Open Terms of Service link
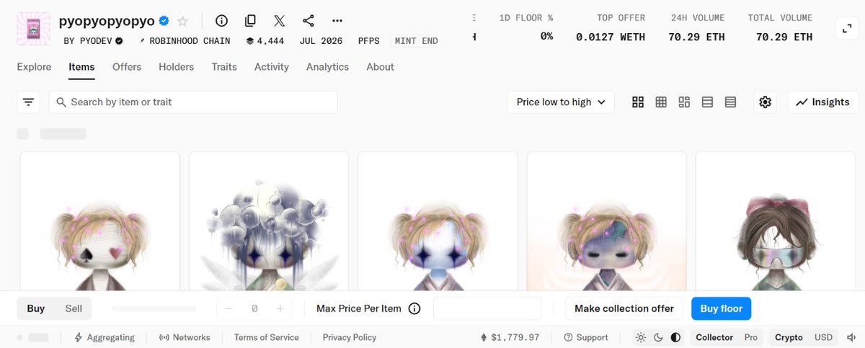 click(x=267, y=337)
